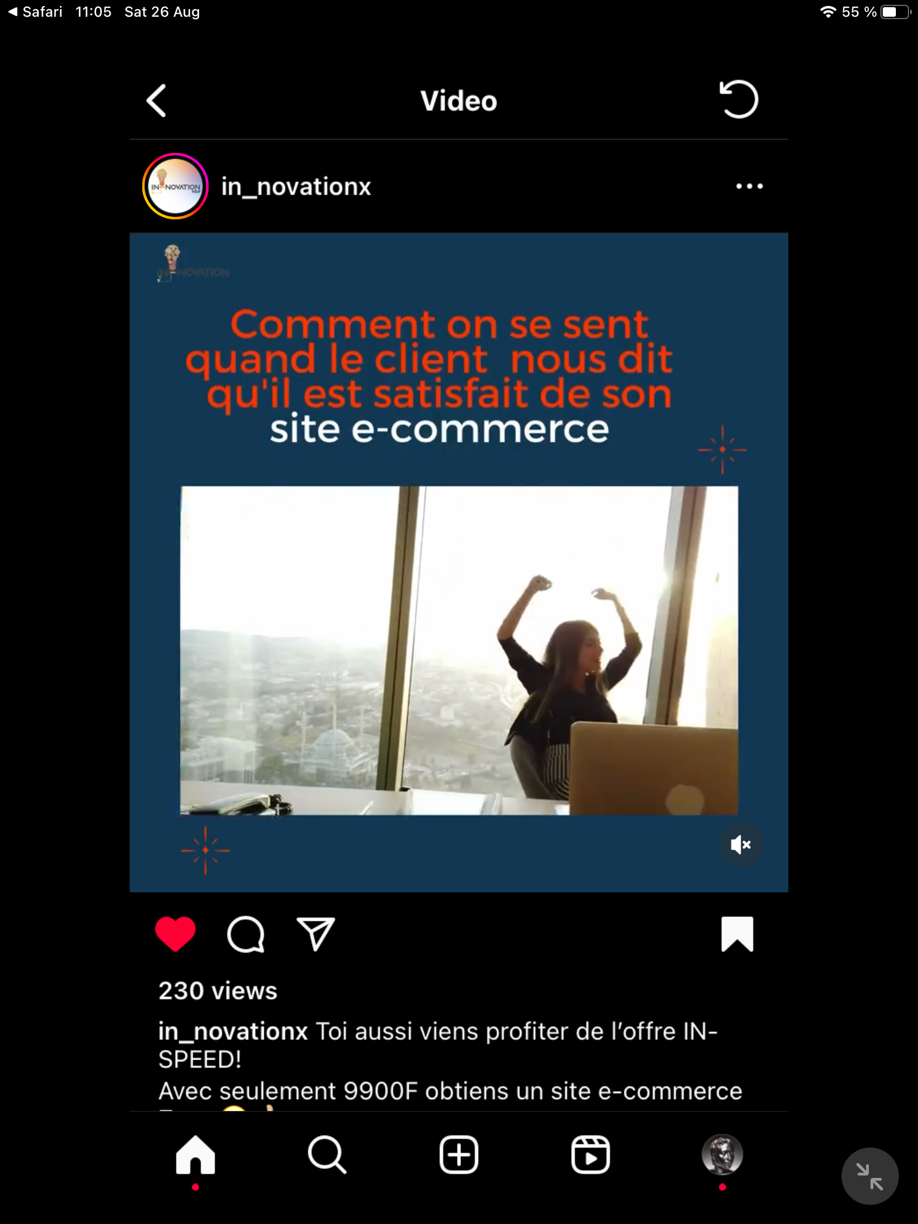
Task: Go to Home feed tab
Action: (x=195, y=1155)
